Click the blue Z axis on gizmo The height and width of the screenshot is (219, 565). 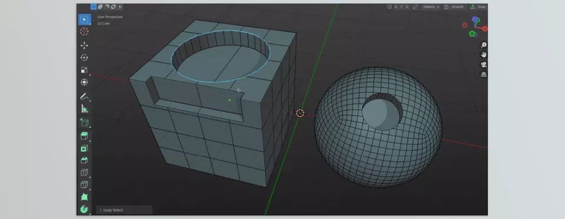(475, 19)
